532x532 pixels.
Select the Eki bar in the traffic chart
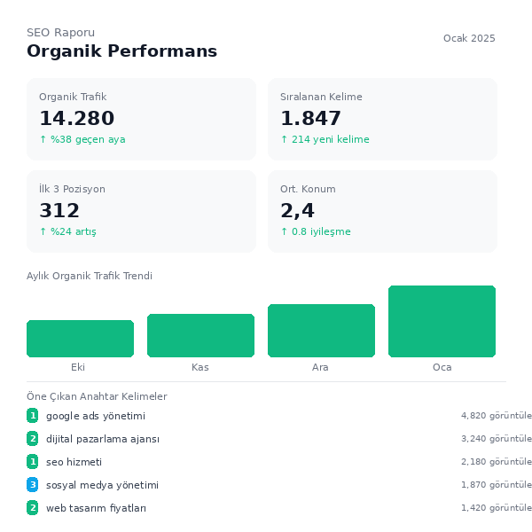(x=80, y=339)
